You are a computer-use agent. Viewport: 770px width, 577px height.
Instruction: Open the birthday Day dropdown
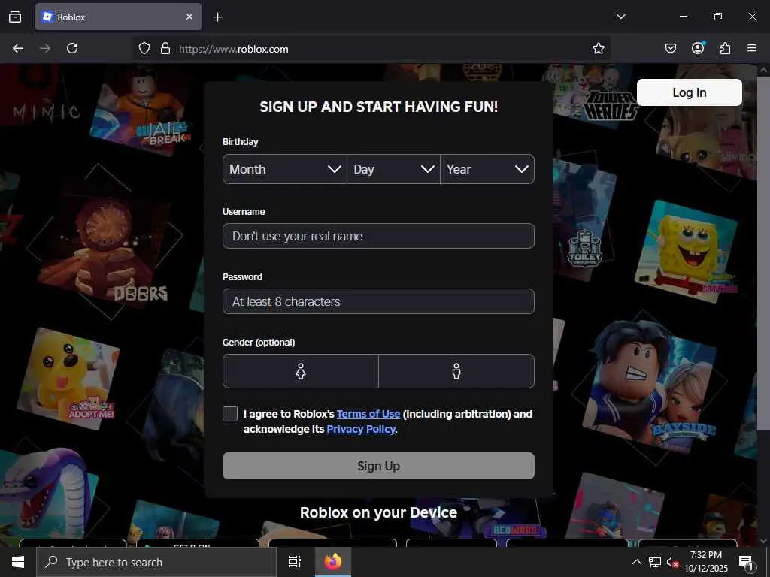click(393, 169)
